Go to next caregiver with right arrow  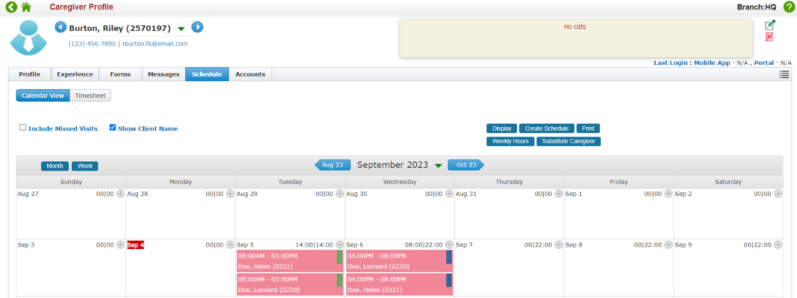tap(197, 27)
